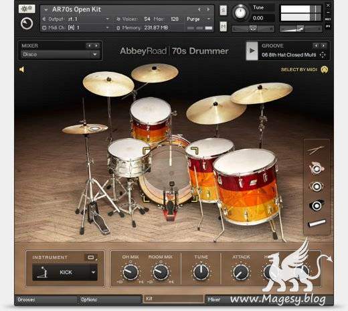
Task: Close the instrument with the X button
Action: coord(328,5)
